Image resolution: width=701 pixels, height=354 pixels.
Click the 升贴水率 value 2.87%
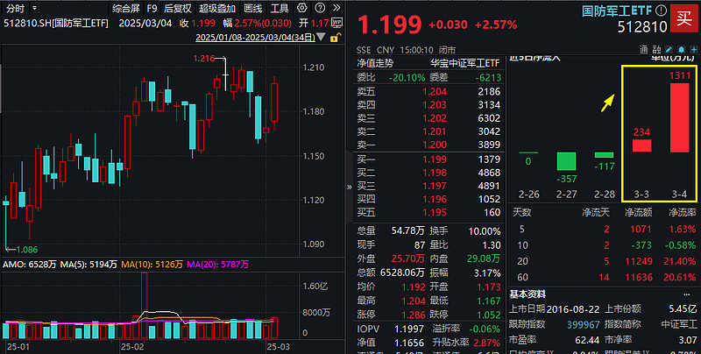(x=488, y=343)
